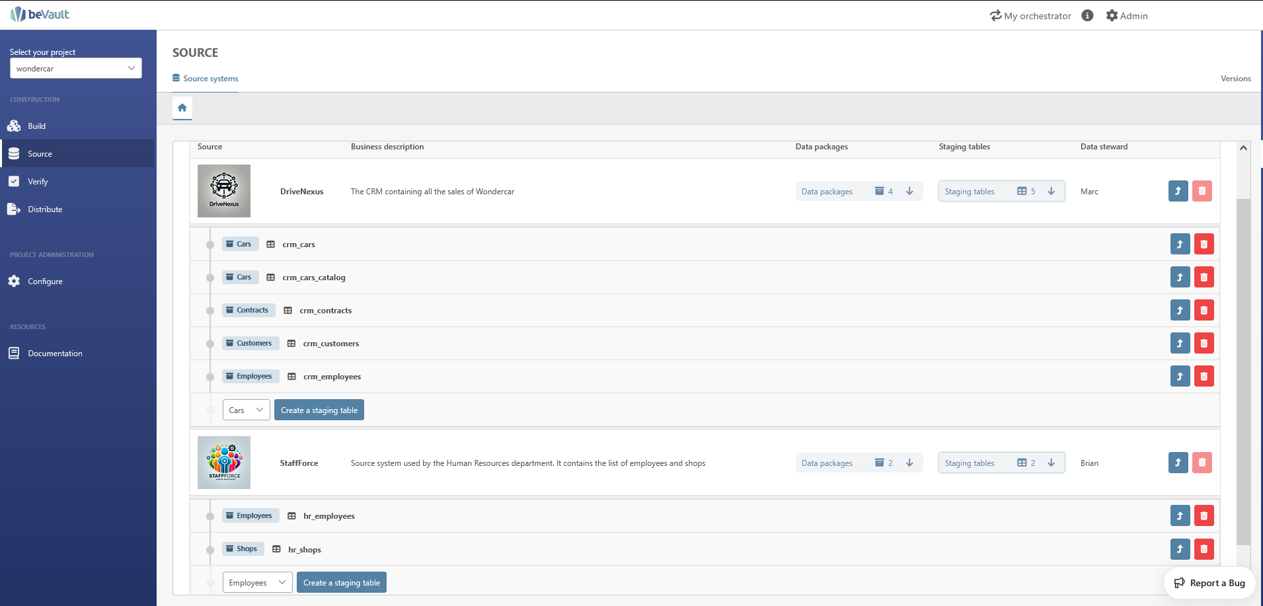Delete the crm_employees staging table

click(1204, 377)
